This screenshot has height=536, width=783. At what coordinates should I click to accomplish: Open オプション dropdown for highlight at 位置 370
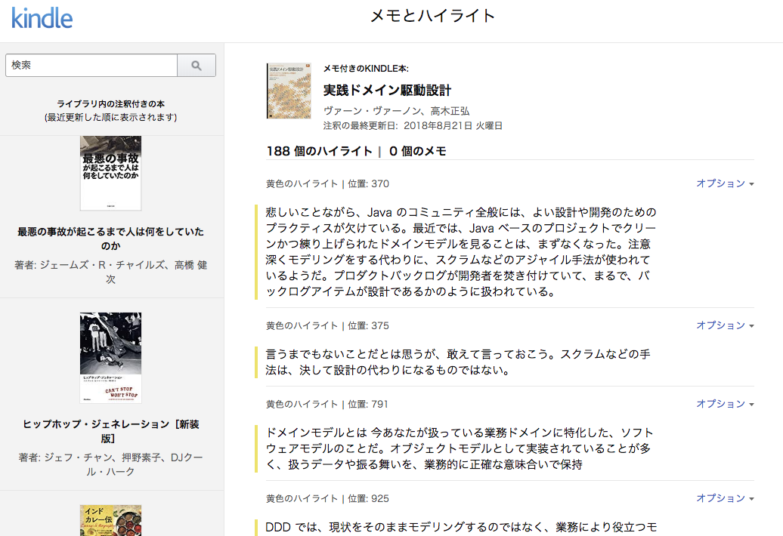click(x=725, y=183)
